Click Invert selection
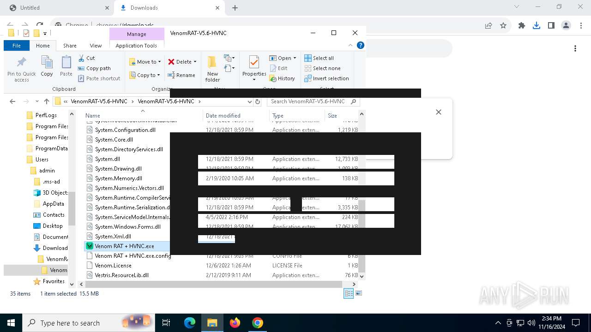The image size is (591, 332). click(326, 78)
